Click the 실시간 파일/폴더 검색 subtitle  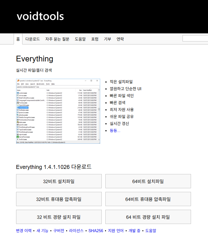tap(34, 70)
